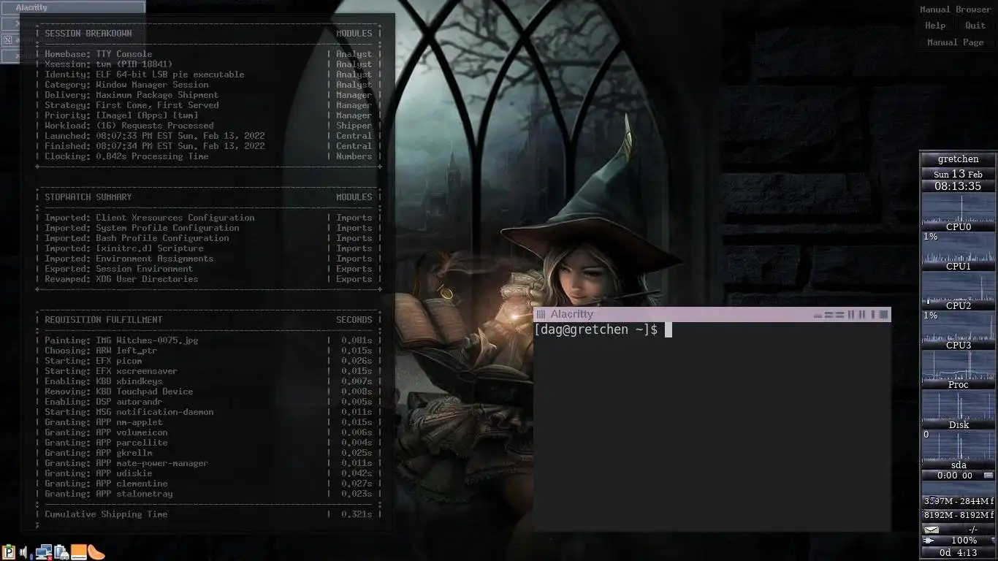
Task: Click the 'Xsession: twm (PID 18841)' line
Action: click(109, 64)
